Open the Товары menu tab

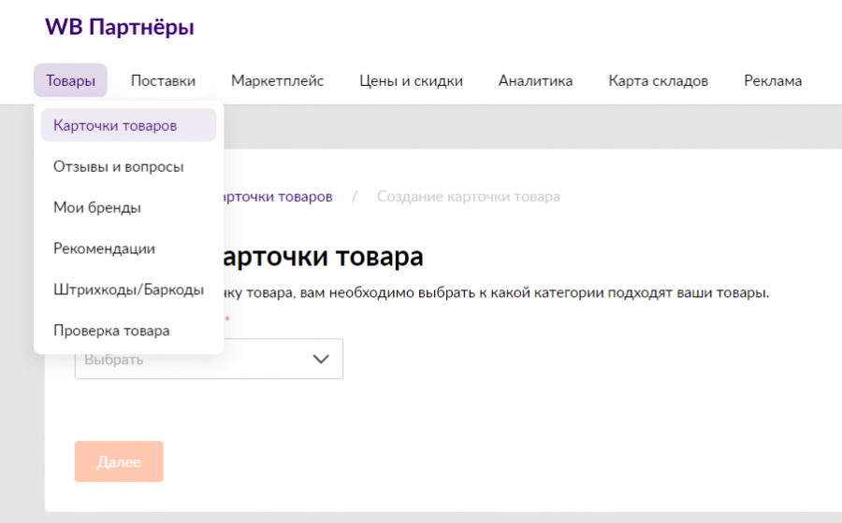(x=70, y=80)
